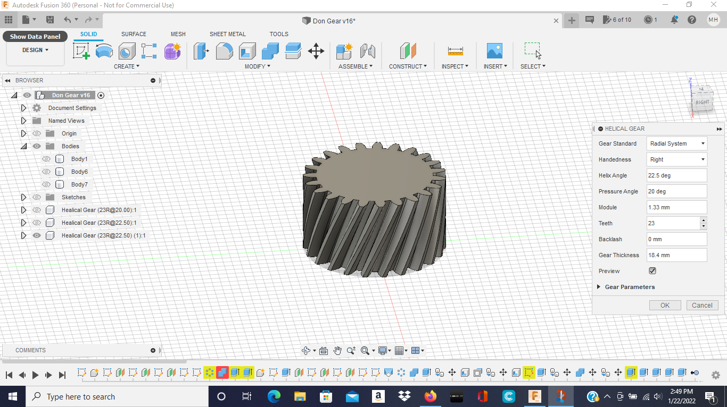The image size is (727, 407).
Task: Open Firefox from the taskbar
Action: tap(431, 396)
